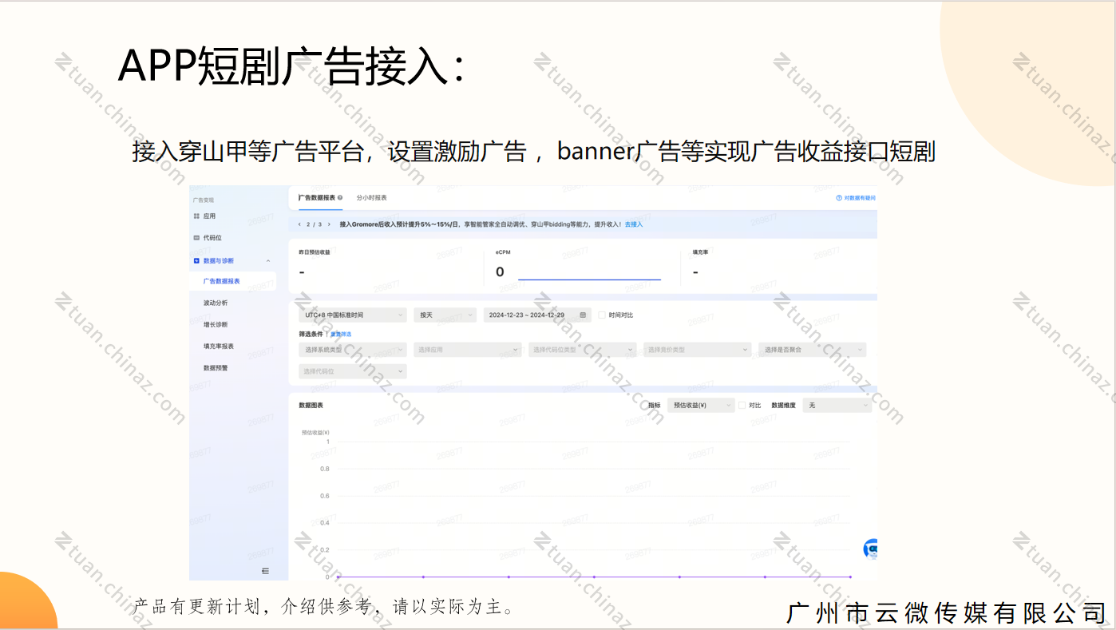The height and width of the screenshot is (630, 1116).
Task: Click the eCPM value card
Action: (582, 265)
